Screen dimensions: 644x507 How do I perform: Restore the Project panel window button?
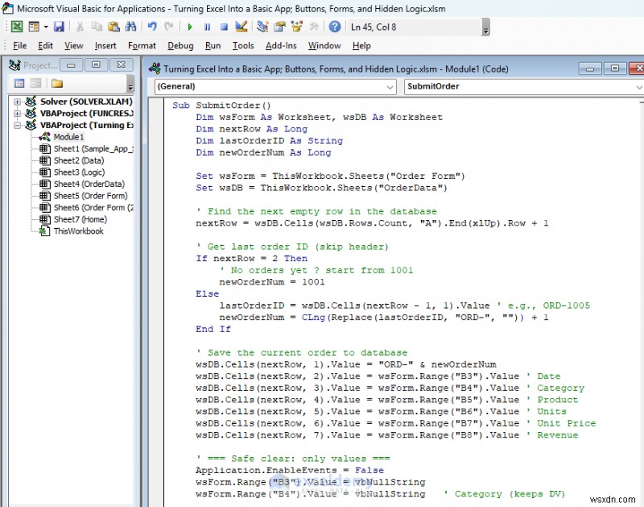tap(96, 65)
